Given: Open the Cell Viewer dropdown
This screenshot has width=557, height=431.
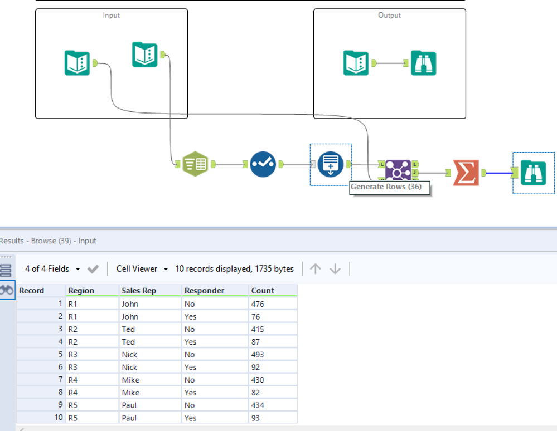Looking at the screenshot, I should [x=142, y=268].
